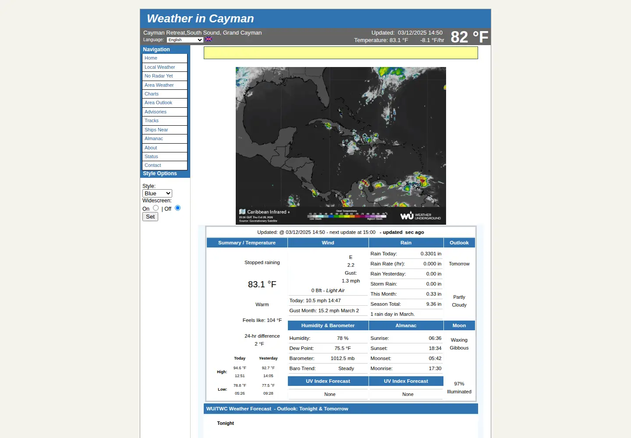Click the 'Humidity & Barometer' section header
Screen dimensions: 631x438
[328, 325]
